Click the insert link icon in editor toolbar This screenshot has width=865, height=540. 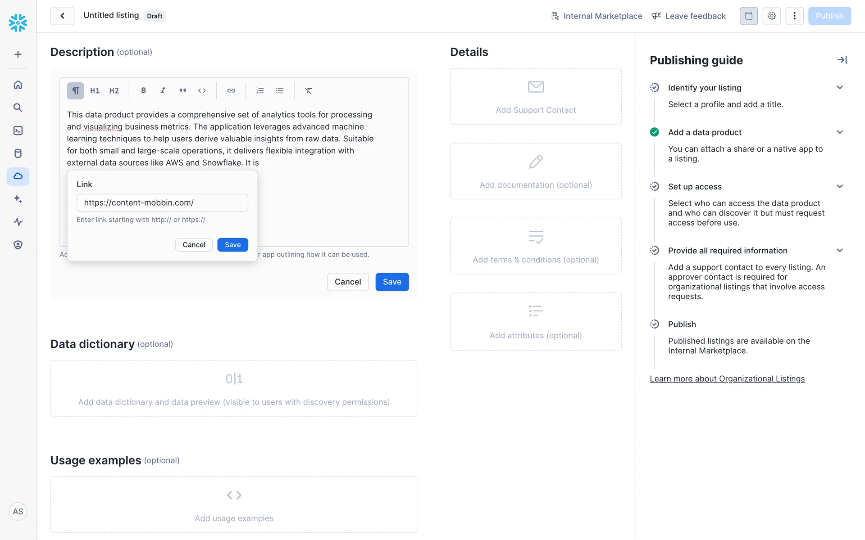(x=231, y=90)
